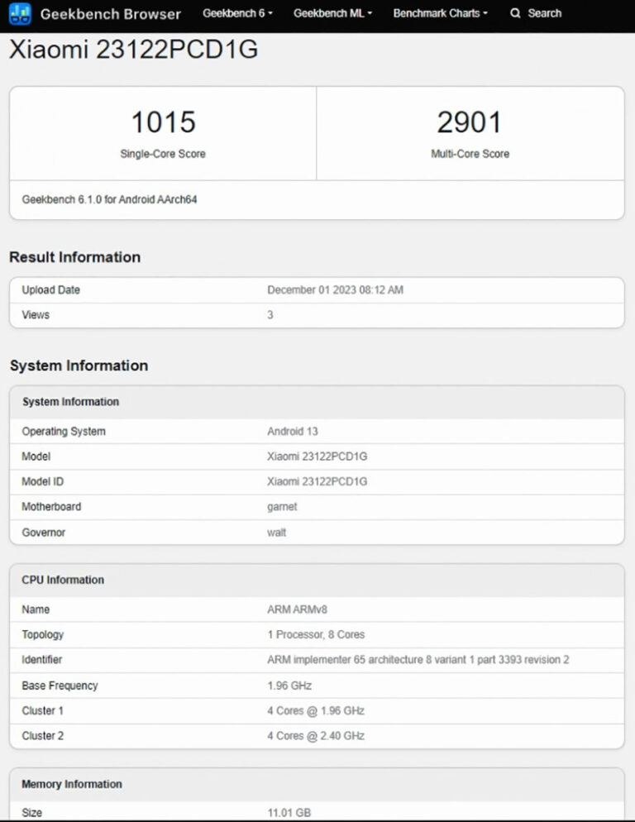The image size is (635, 822).
Task: Click the 1015 single-core score value
Action: click(163, 122)
